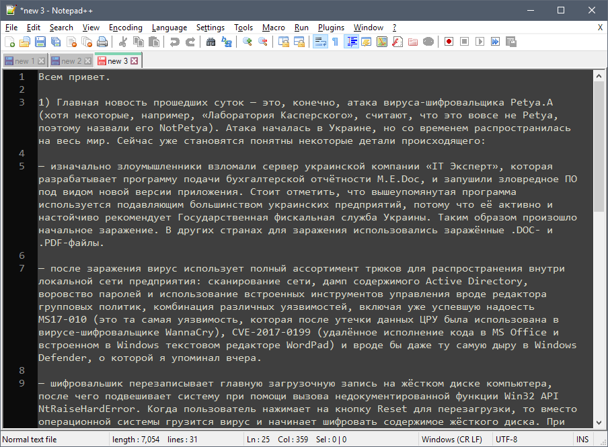Open the Folder as Workspace panel icon
Viewport: 608px width, 447px height.
point(413,42)
